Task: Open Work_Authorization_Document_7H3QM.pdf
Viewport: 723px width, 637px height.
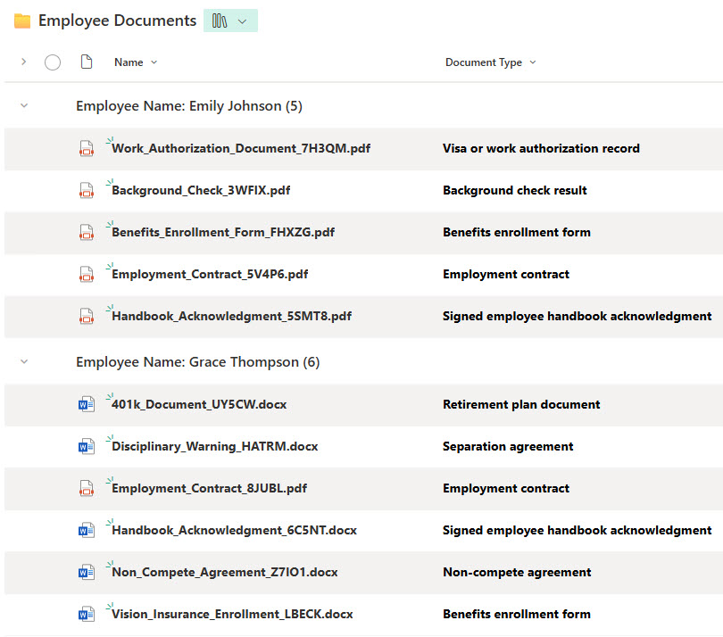Action: [241, 148]
